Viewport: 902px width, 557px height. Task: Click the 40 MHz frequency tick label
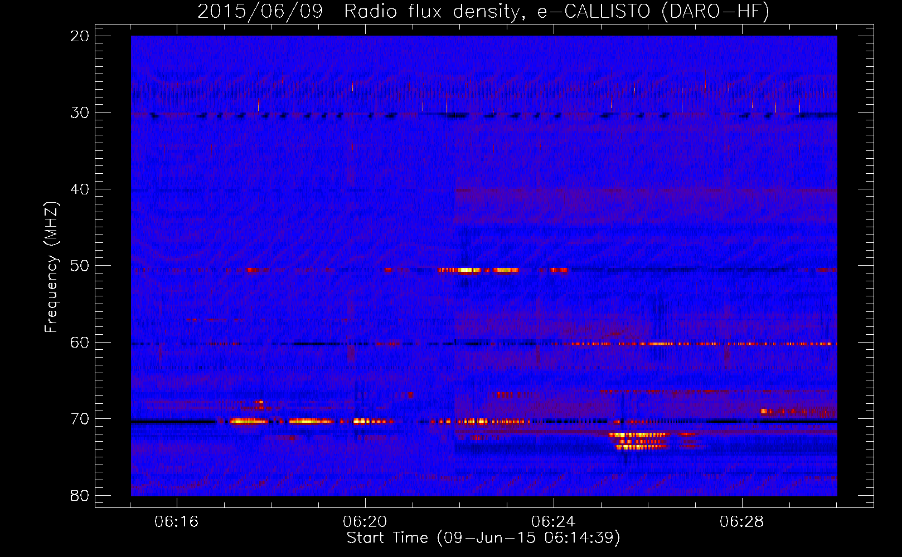tap(80, 189)
